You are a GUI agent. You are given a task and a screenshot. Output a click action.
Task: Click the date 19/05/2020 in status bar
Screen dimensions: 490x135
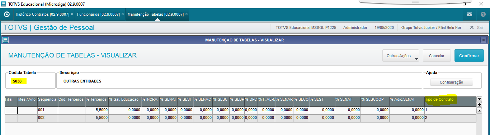(384, 27)
